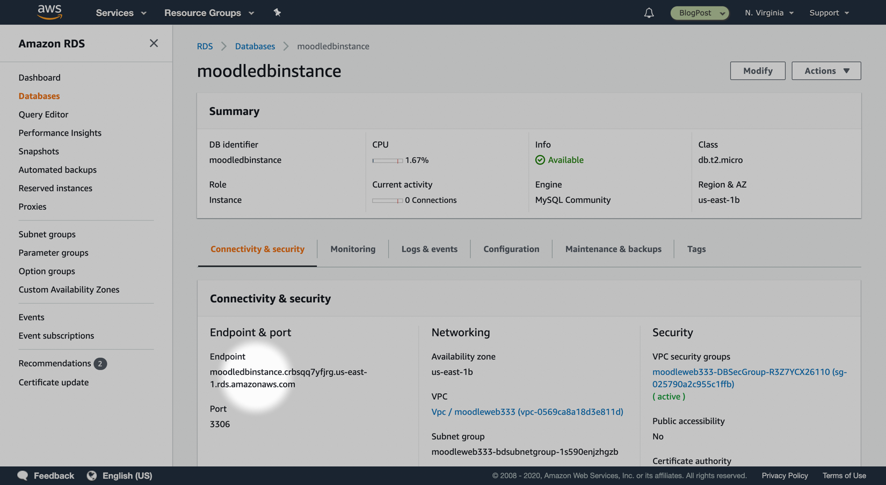Click the pin shortcut icon in top bar
Image resolution: width=886 pixels, height=485 pixels.
point(277,12)
